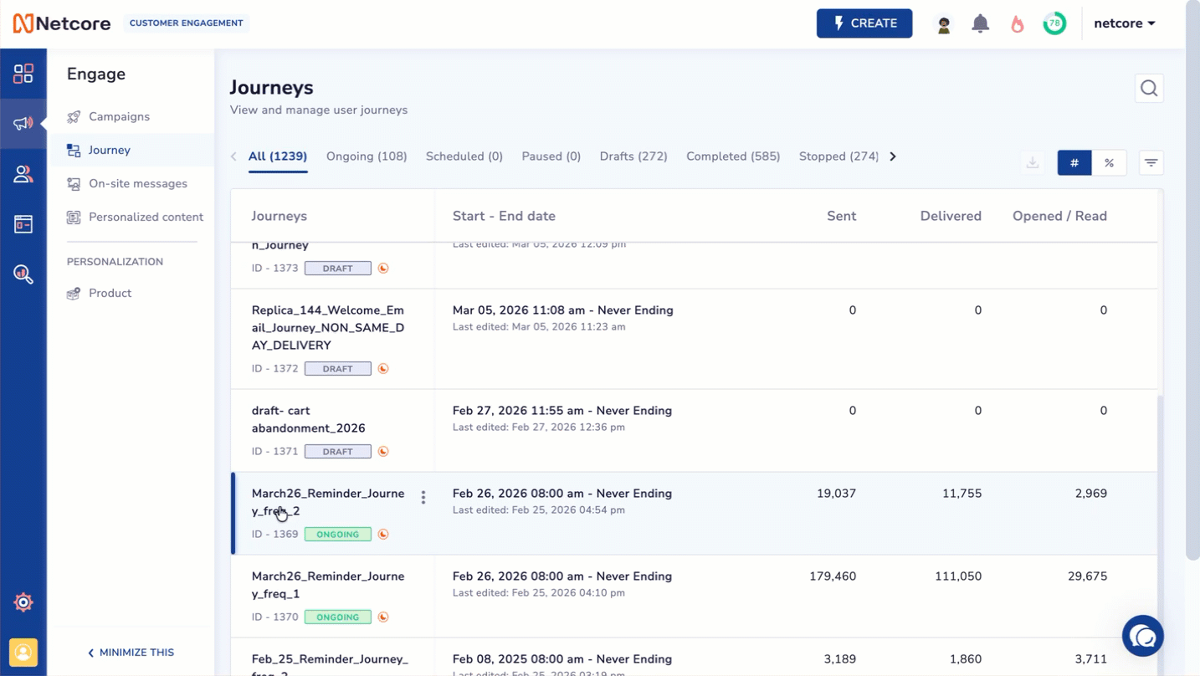Open the netcore account dropdown
The width and height of the screenshot is (1200, 676).
tap(1124, 23)
